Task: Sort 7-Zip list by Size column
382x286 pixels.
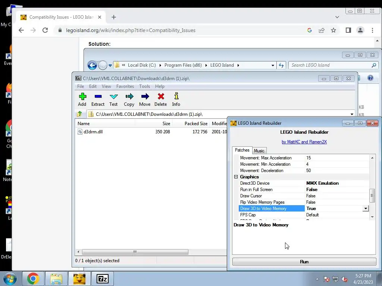Action: [154, 124]
